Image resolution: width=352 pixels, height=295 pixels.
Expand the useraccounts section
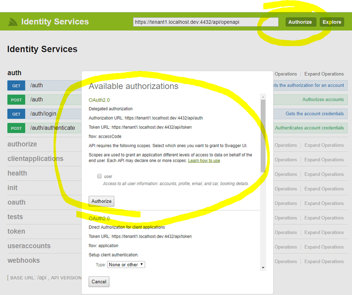click(x=29, y=246)
